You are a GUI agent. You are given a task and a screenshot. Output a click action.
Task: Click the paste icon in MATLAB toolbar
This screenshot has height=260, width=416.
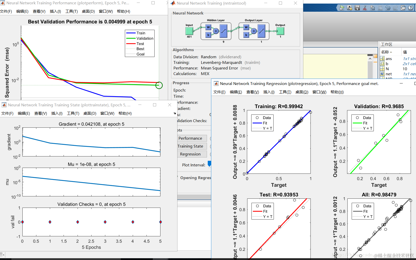pyautogui.click(x=380, y=8)
